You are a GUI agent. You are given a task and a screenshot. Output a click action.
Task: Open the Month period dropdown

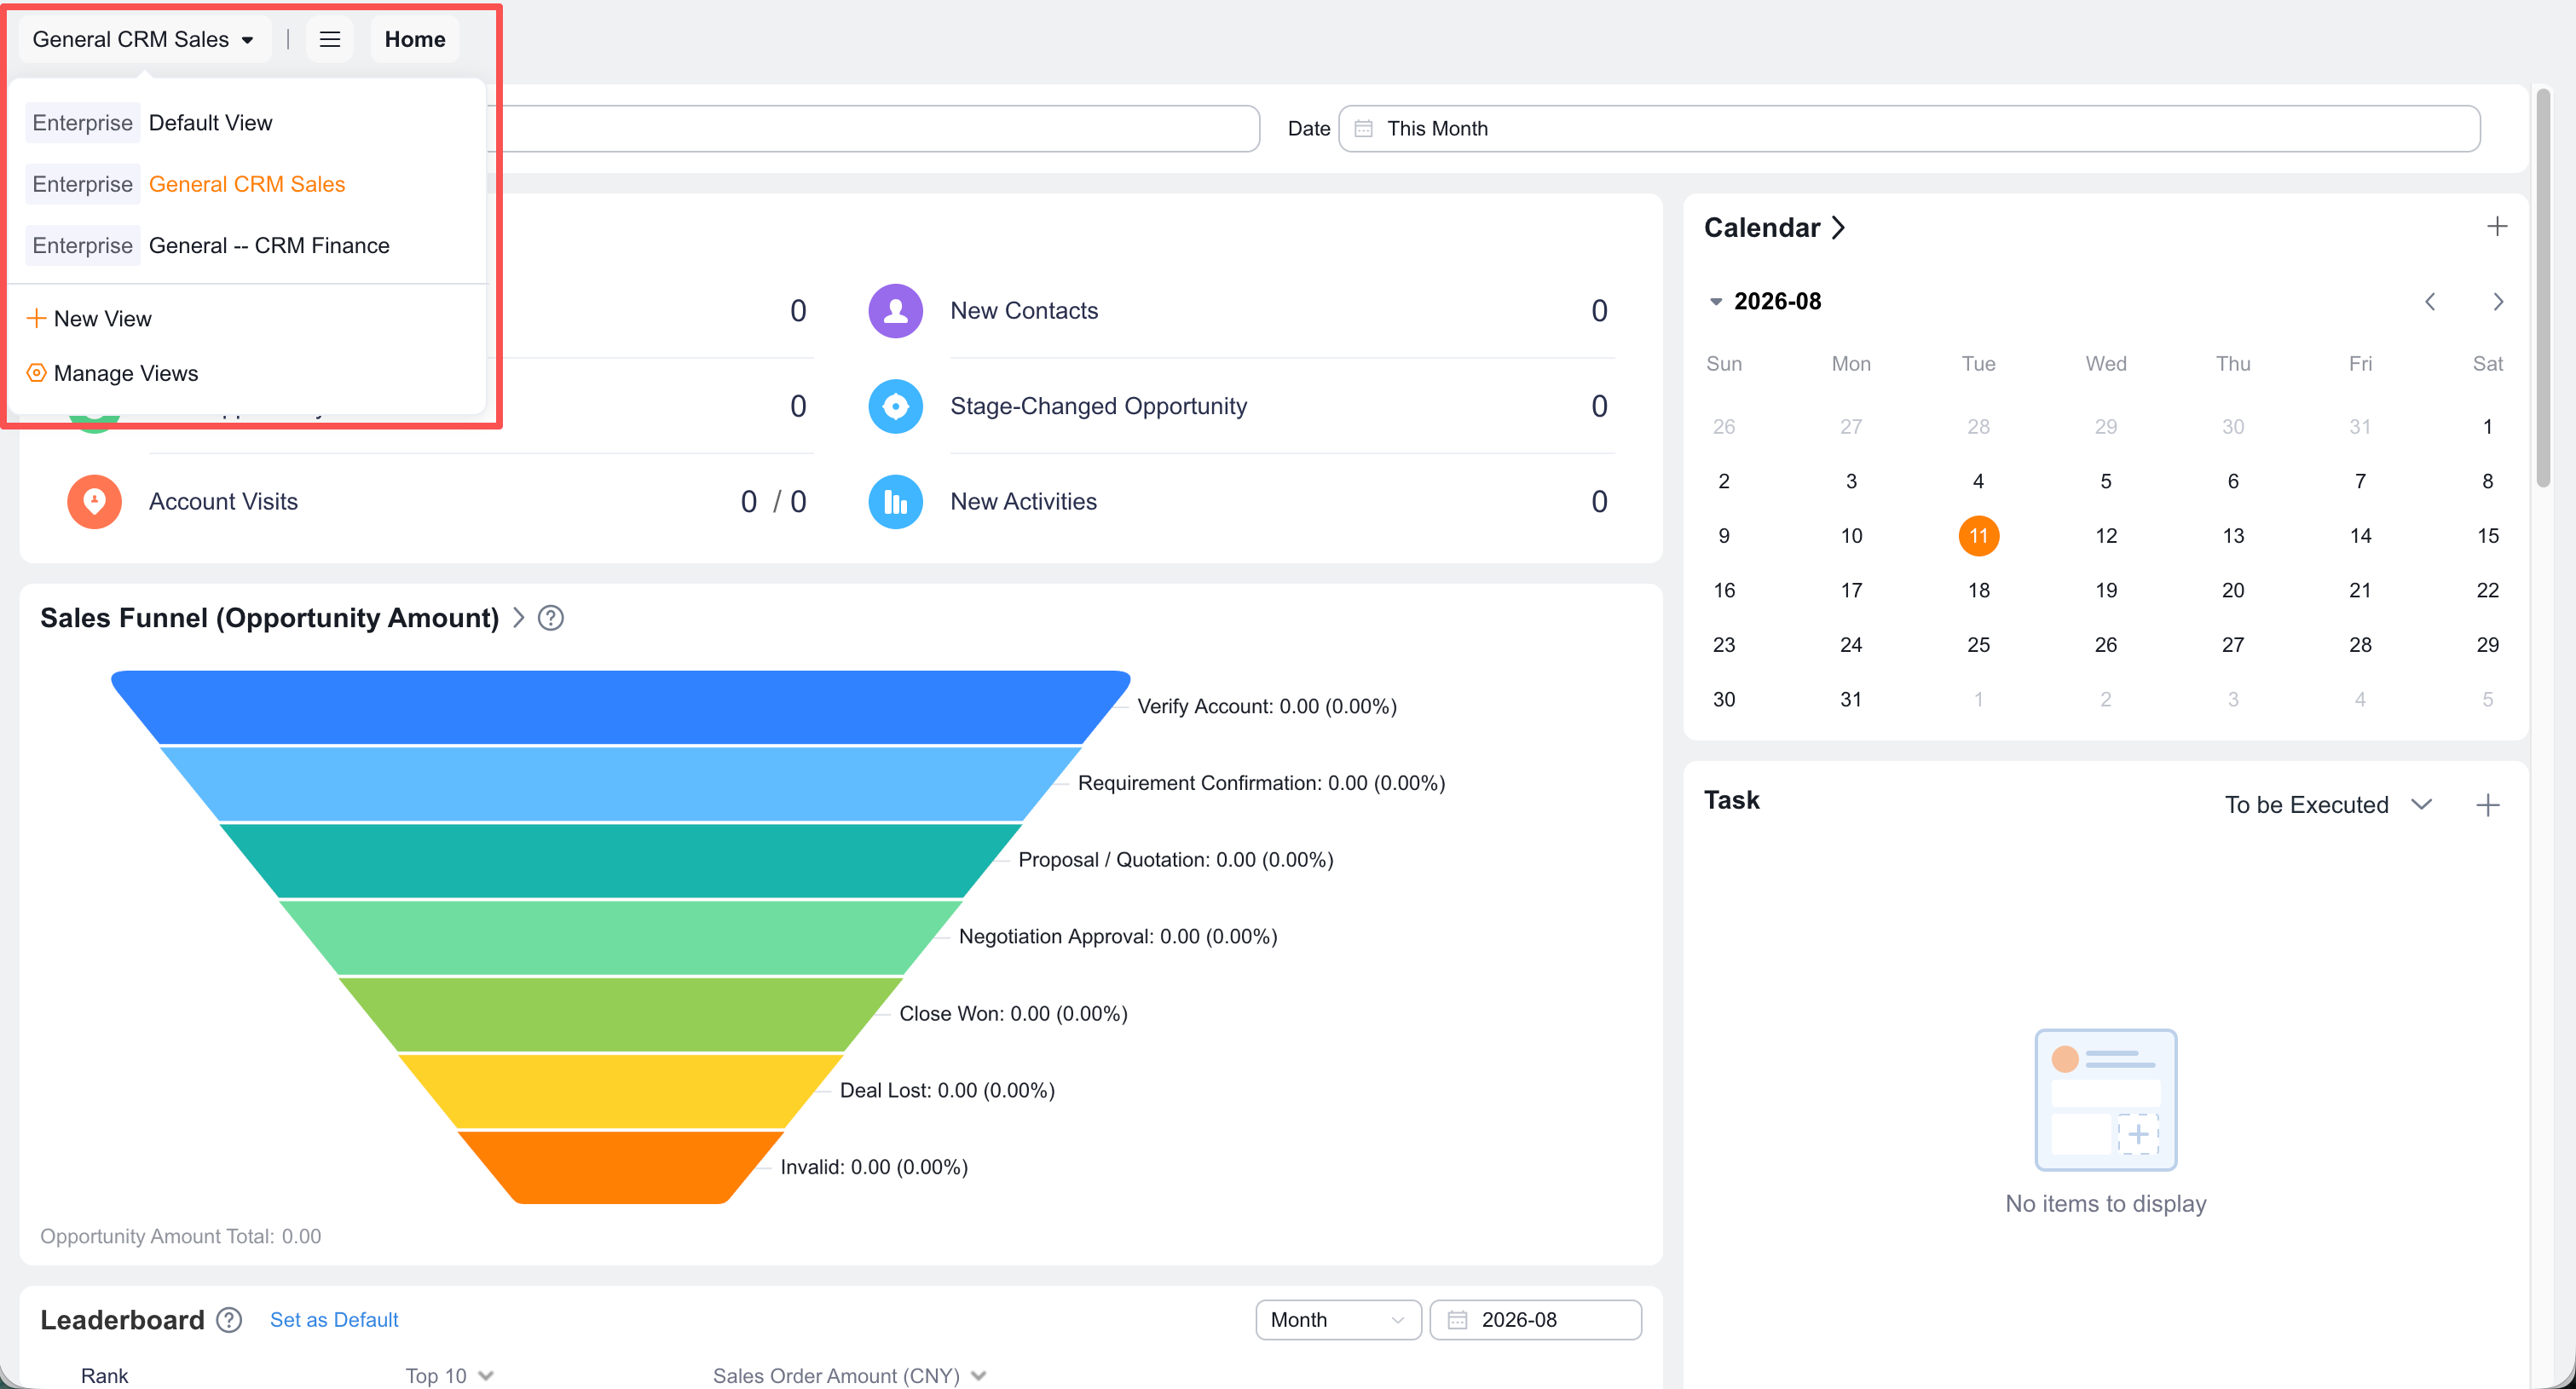click(x=1338, y=1320)
